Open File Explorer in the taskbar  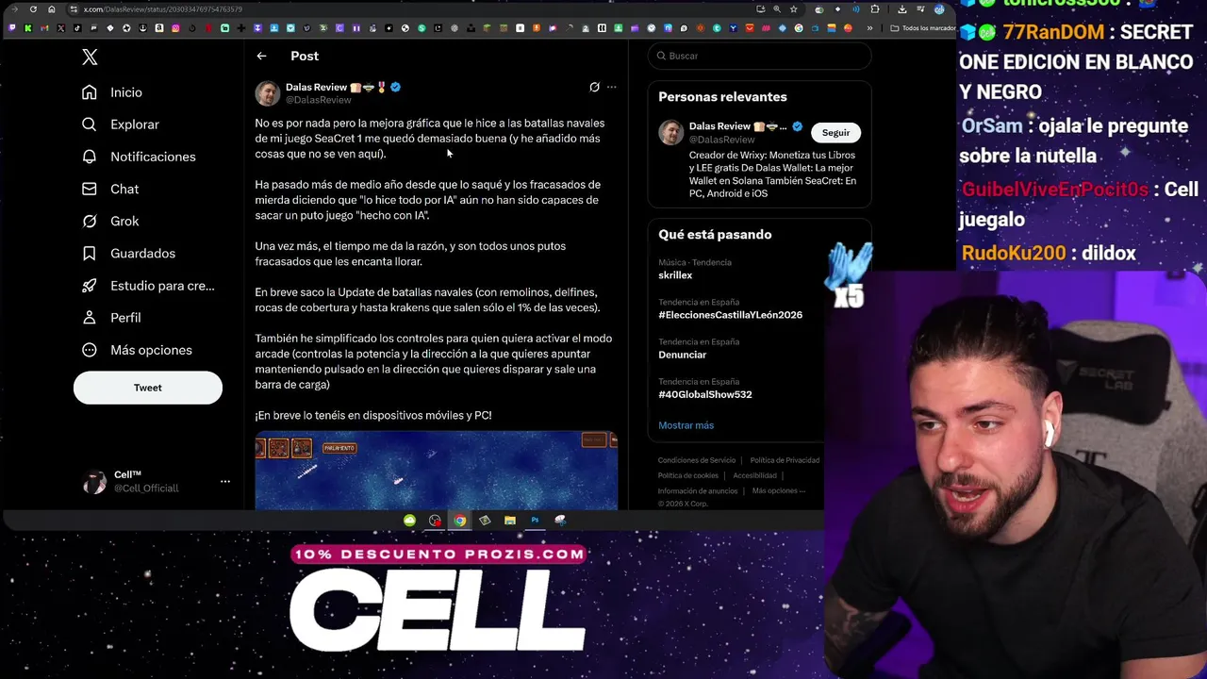pyautogui.click(x=509, y=521)
